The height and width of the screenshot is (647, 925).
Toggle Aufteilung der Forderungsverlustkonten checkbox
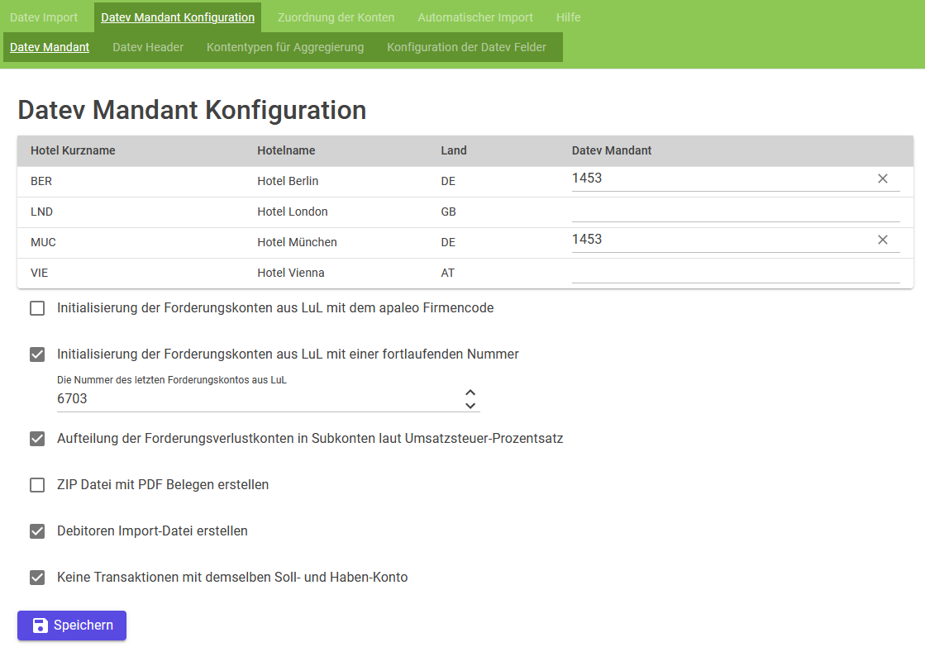coord(37,439)
